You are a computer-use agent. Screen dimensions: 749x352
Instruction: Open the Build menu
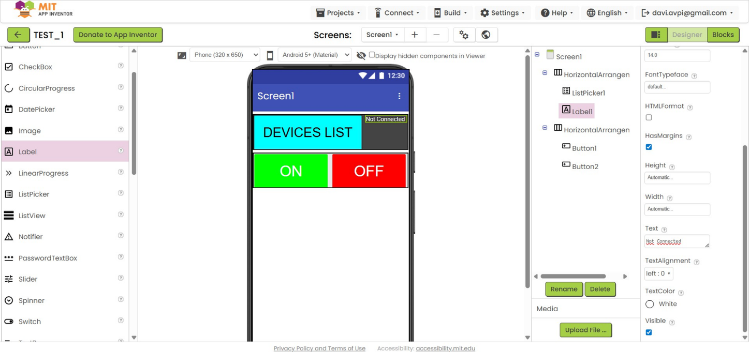coord(450,13)
